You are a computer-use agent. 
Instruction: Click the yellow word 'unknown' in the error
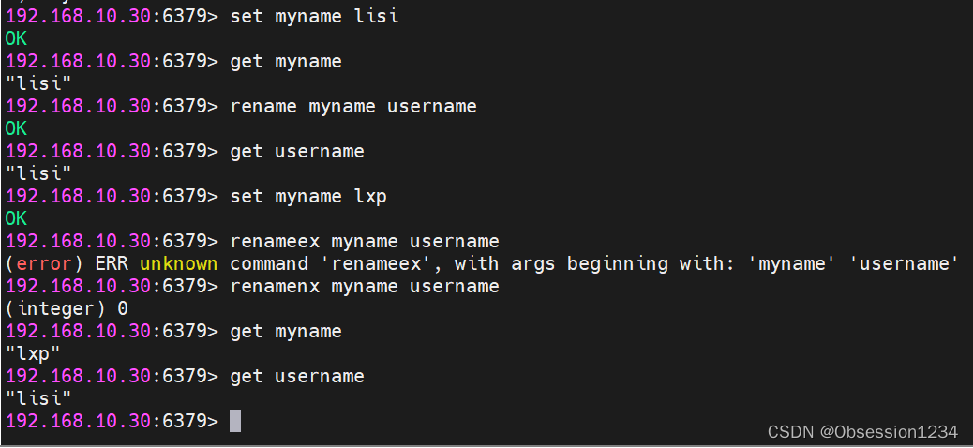click(179, 263)
